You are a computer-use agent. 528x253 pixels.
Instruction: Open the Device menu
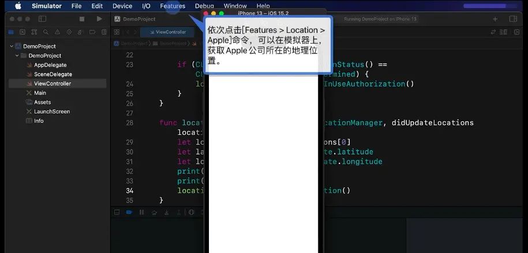122,6
